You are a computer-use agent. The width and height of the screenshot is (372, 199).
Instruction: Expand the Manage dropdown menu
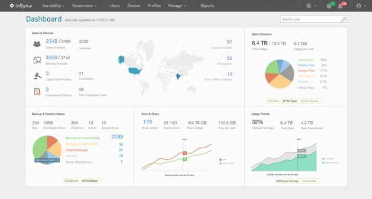177,6
